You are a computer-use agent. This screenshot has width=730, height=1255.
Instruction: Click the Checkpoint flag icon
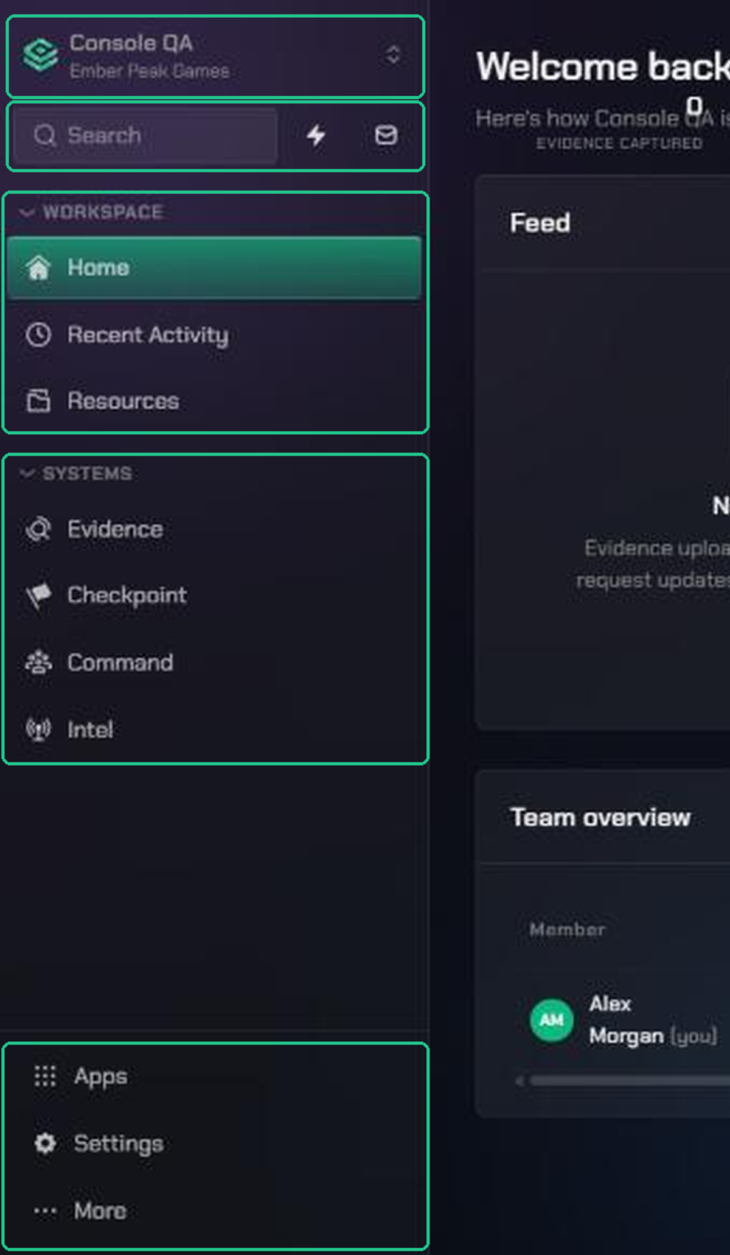pyautogui.click(x=38, y=596)
